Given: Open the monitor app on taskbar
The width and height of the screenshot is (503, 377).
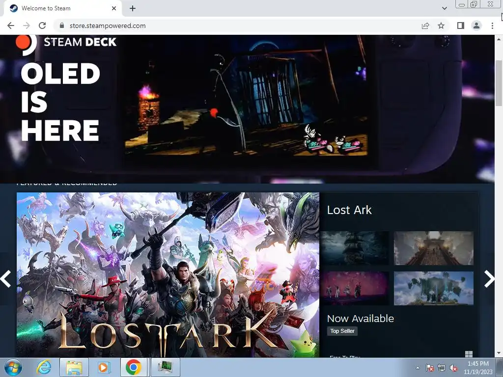Looking at the screenshot, I should point(165,367).
